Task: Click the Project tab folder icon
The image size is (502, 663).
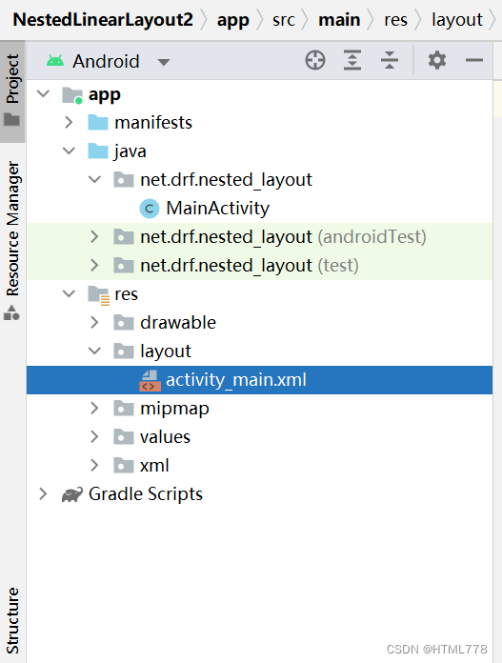Action: point(11,120)
